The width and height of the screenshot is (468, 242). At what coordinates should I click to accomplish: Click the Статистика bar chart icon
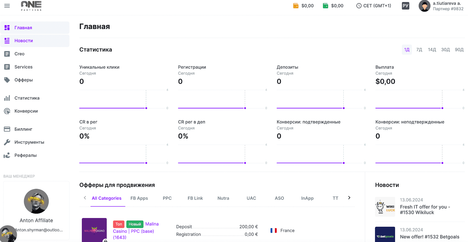pos(7,98)
